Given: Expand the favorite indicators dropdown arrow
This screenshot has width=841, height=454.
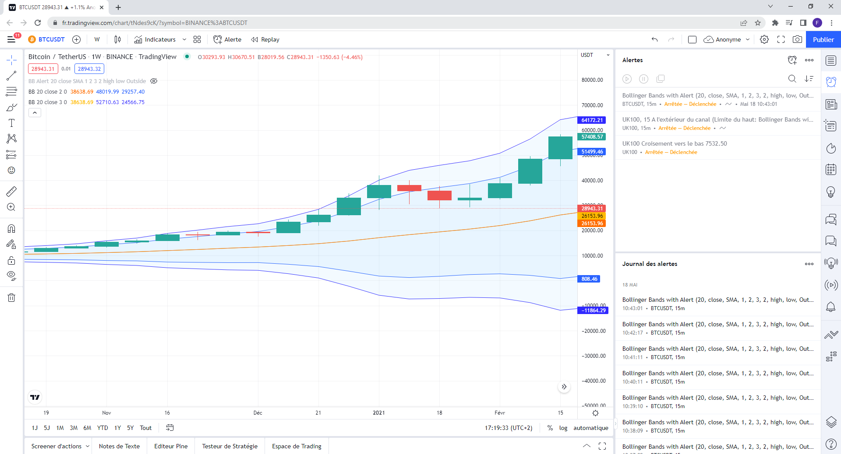Looking at the screenshot, I should (184, 39).
